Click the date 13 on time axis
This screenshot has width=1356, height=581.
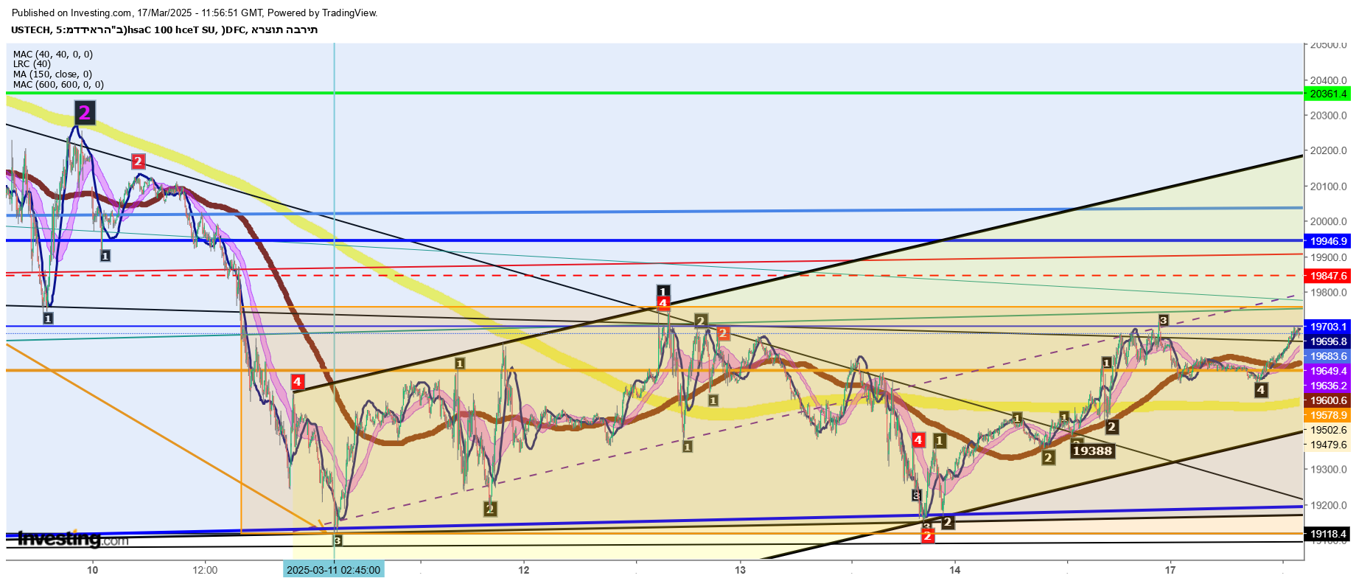click(740, 570)
